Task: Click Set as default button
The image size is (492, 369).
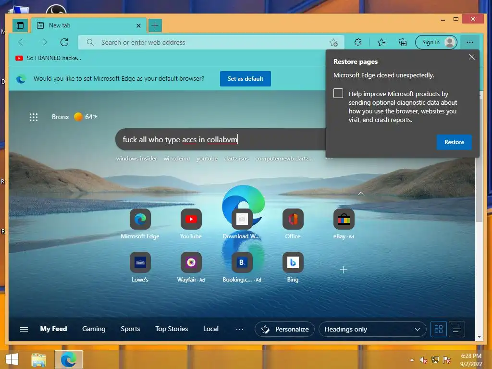Action: point(246,79)
